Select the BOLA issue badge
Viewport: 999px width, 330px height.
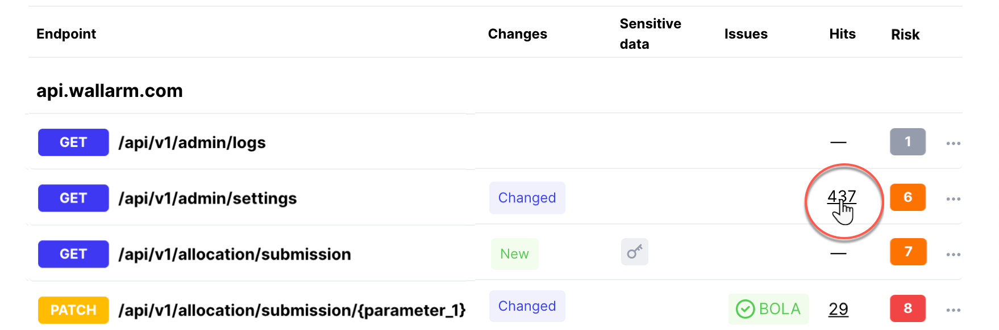tap(768, 309)
